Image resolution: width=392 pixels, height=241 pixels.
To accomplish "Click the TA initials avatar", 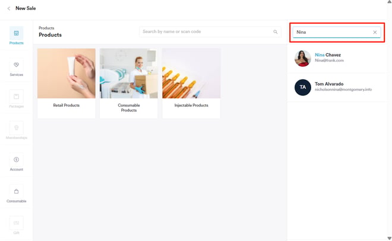I will pyautogui.click(x=303, y=87).
